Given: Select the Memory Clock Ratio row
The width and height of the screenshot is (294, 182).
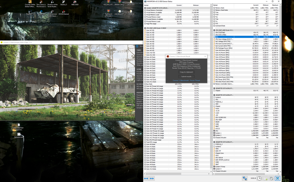Looking at the screenshot, I should tap(246, 10).
